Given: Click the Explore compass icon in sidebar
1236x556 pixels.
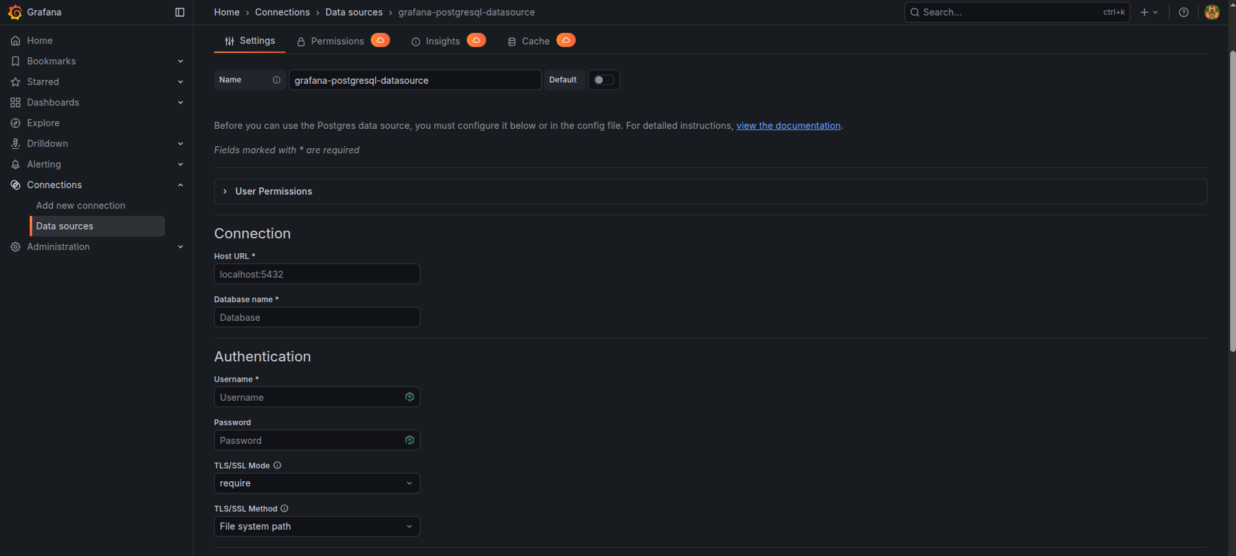Looking at the screenshot, I should tap(15, 123).
